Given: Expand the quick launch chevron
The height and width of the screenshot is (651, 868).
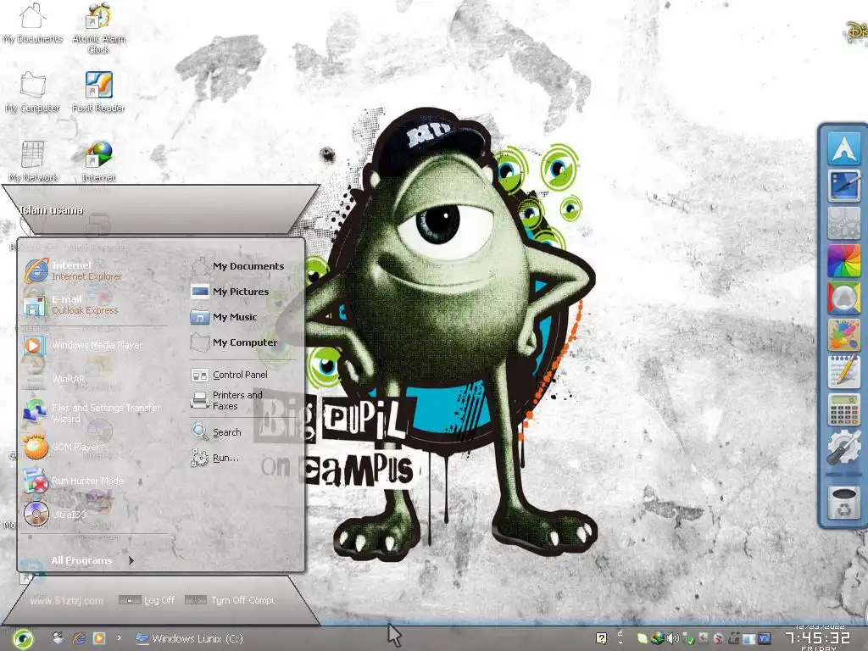Looking at the screenshot, I should tap(119, 638).
